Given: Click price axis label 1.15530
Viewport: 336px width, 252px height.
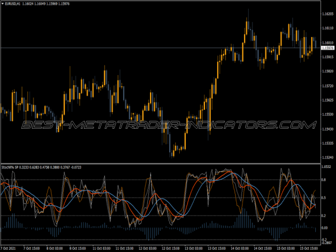Looking at the screenshot, I should click(328, 114).
